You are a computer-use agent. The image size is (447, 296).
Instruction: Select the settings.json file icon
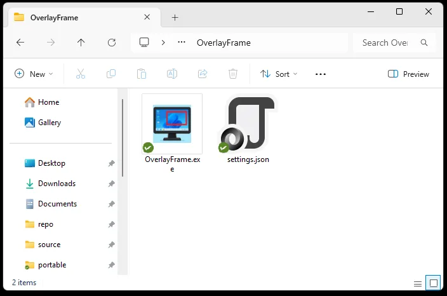click(248, 124)
